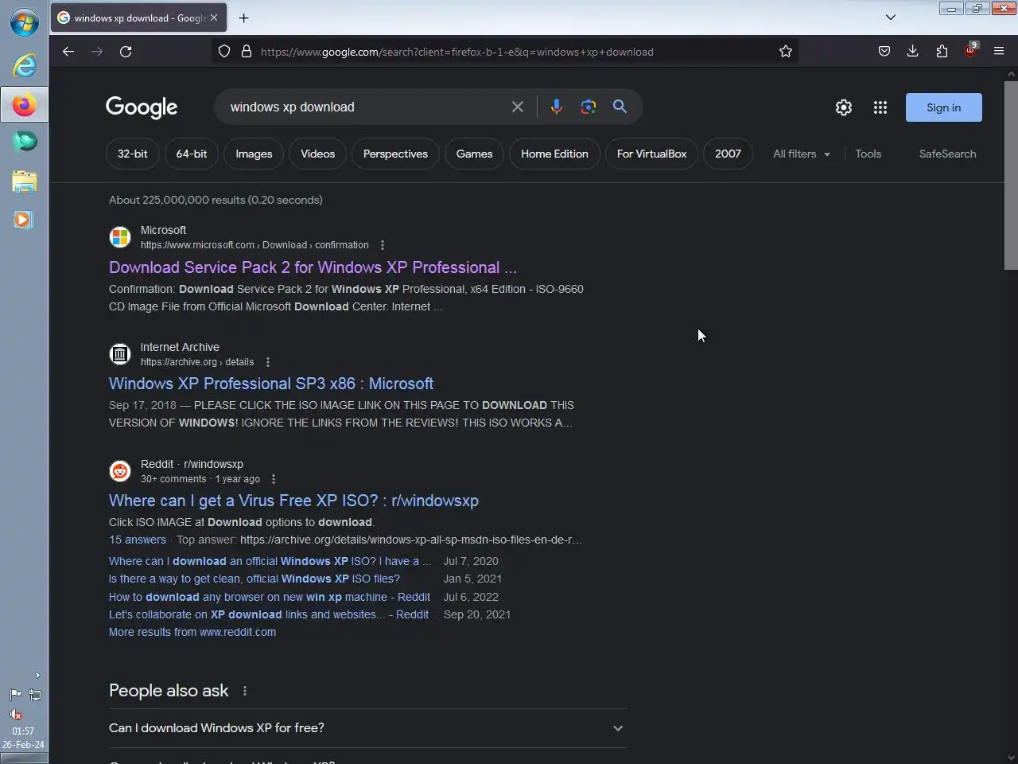Open more options for Internet Archive result

click(268, 362)
